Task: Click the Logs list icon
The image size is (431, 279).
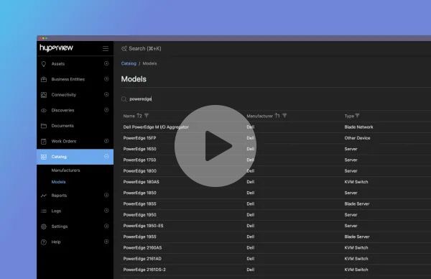Action: pos(44,211)
